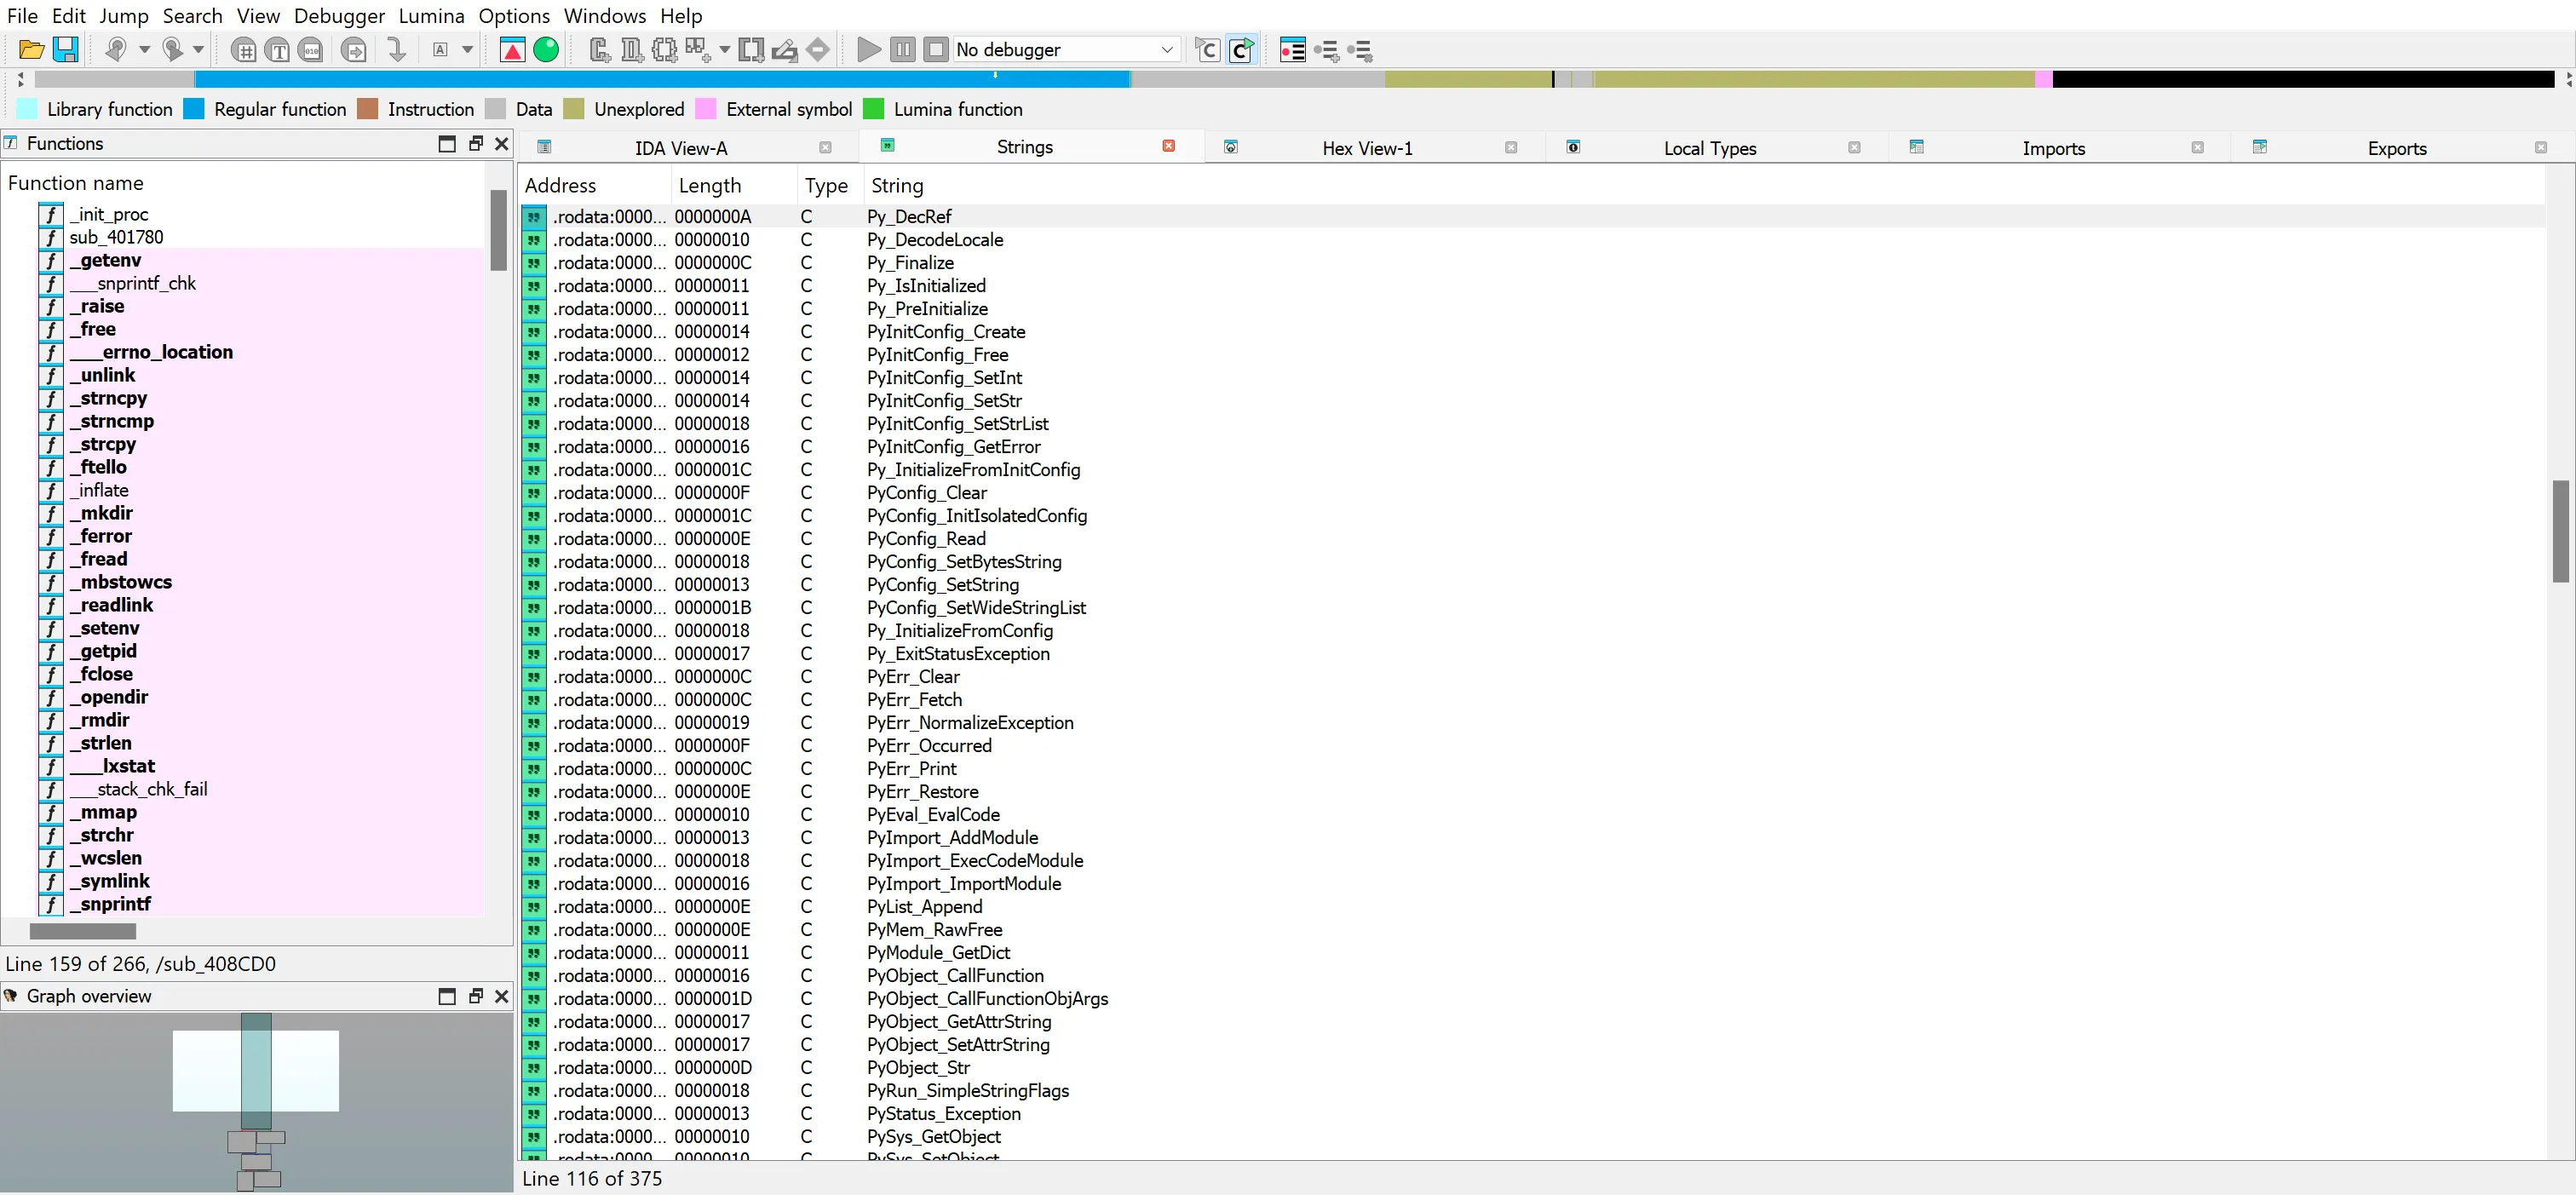Click the yellow unexplored region in navigation band
Image resolution: width=2576 pixels, height=1195 pixels.
[x=1800, y=79]
